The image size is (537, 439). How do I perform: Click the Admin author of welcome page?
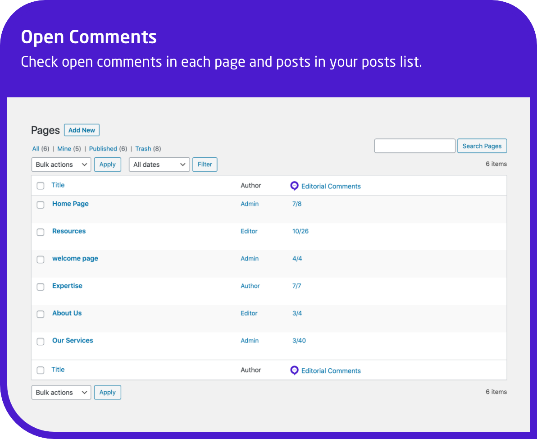pos(250,259)
